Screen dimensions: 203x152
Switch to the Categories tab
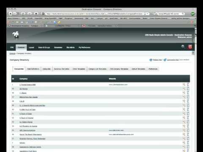(47, 69)
